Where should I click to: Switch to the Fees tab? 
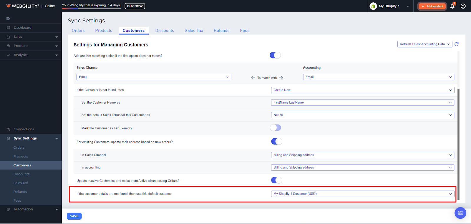(x=245, y=31)
